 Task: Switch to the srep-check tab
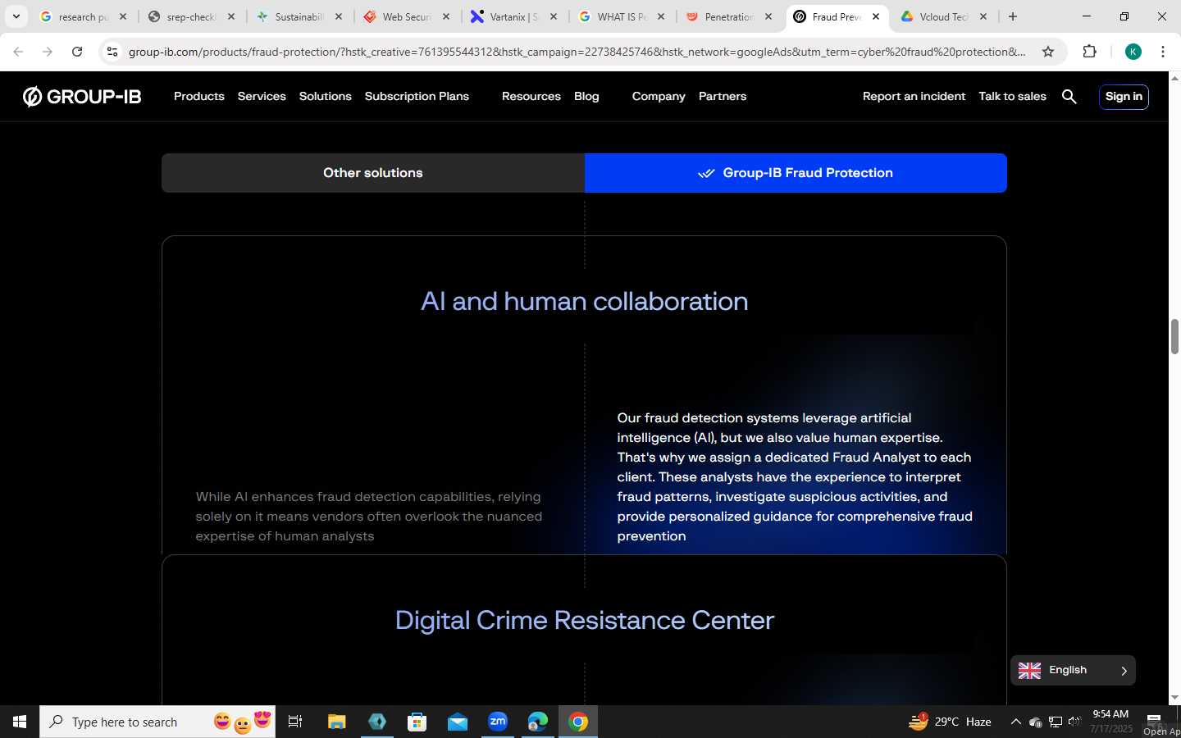pyautogui.click(x=190, y=16)
